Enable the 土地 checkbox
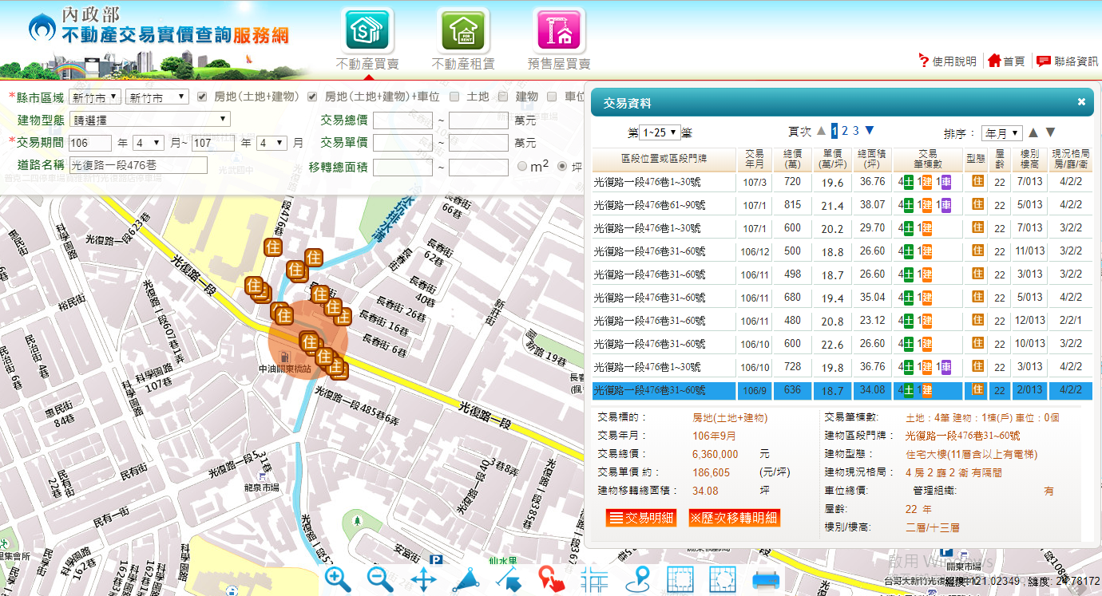Image resolution: width=1102 pixels, height=596 pixels. [x=454, y=97]
